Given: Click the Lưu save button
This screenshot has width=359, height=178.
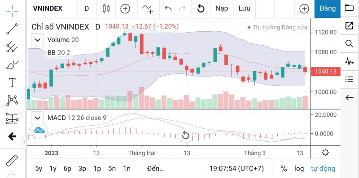Looking at the screenshot, I should (x=244, y=8).
